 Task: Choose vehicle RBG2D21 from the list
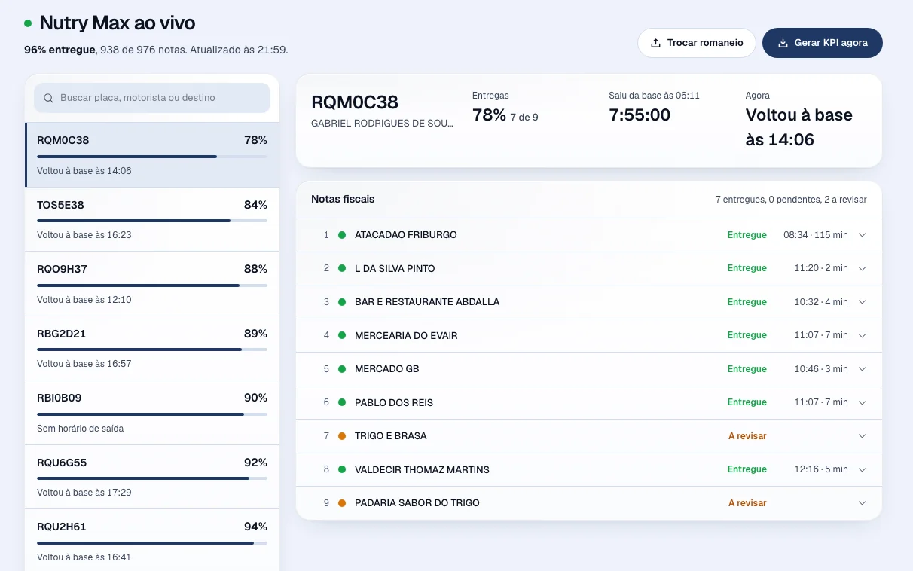click(152, 348)
